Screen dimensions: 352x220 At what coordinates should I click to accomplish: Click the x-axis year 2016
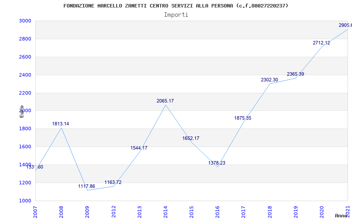tap(217, 211)
